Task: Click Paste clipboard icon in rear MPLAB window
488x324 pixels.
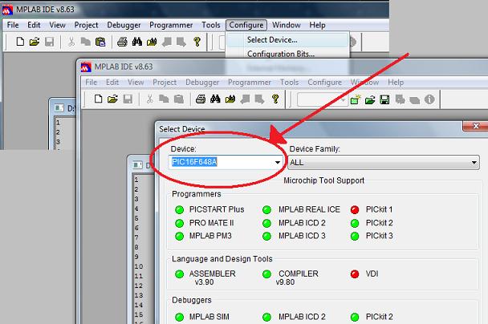Action: 100,42
